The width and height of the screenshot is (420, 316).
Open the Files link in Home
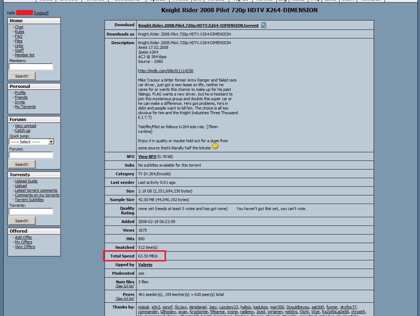18,41
